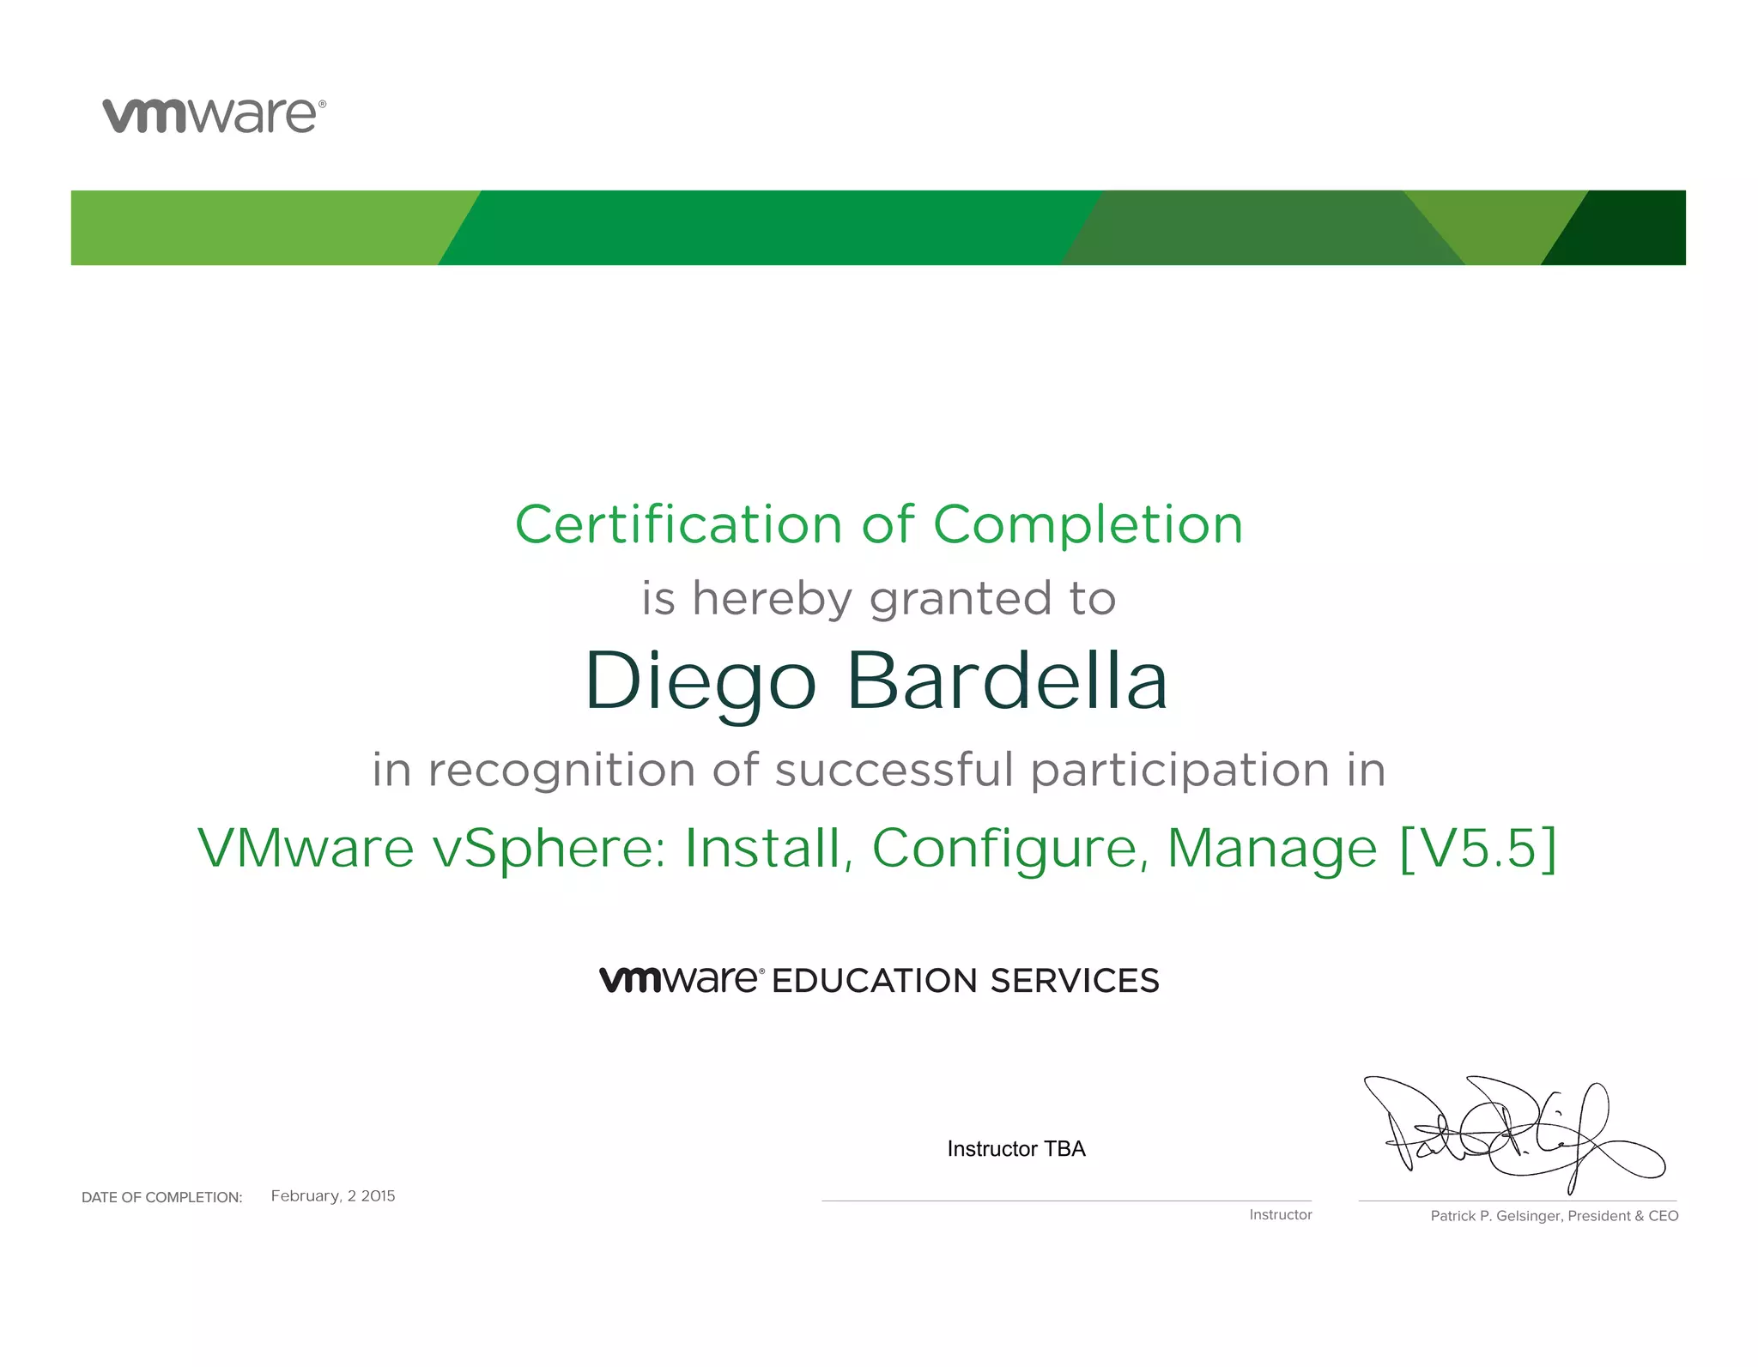The width and height of the screenshot is (1758, 1367).
Task: Click the EDUCATION SERVICES wording
Action: 966,981
